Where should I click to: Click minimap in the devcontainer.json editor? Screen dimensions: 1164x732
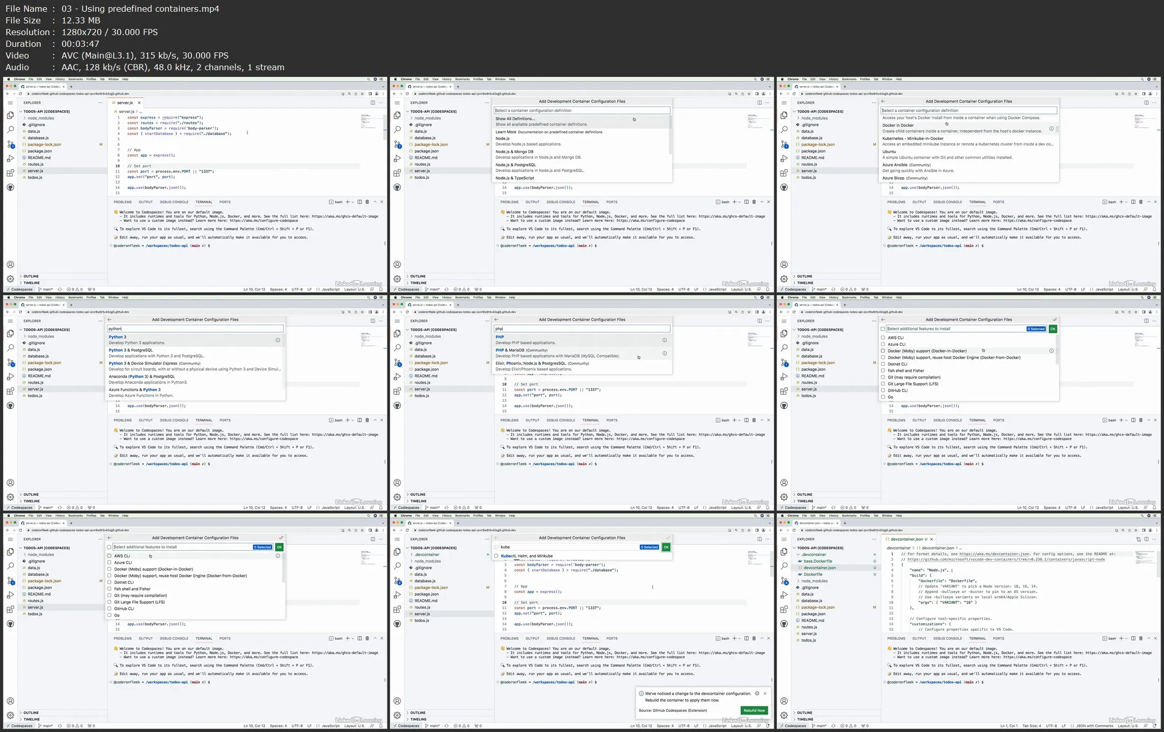(1145, 558)
